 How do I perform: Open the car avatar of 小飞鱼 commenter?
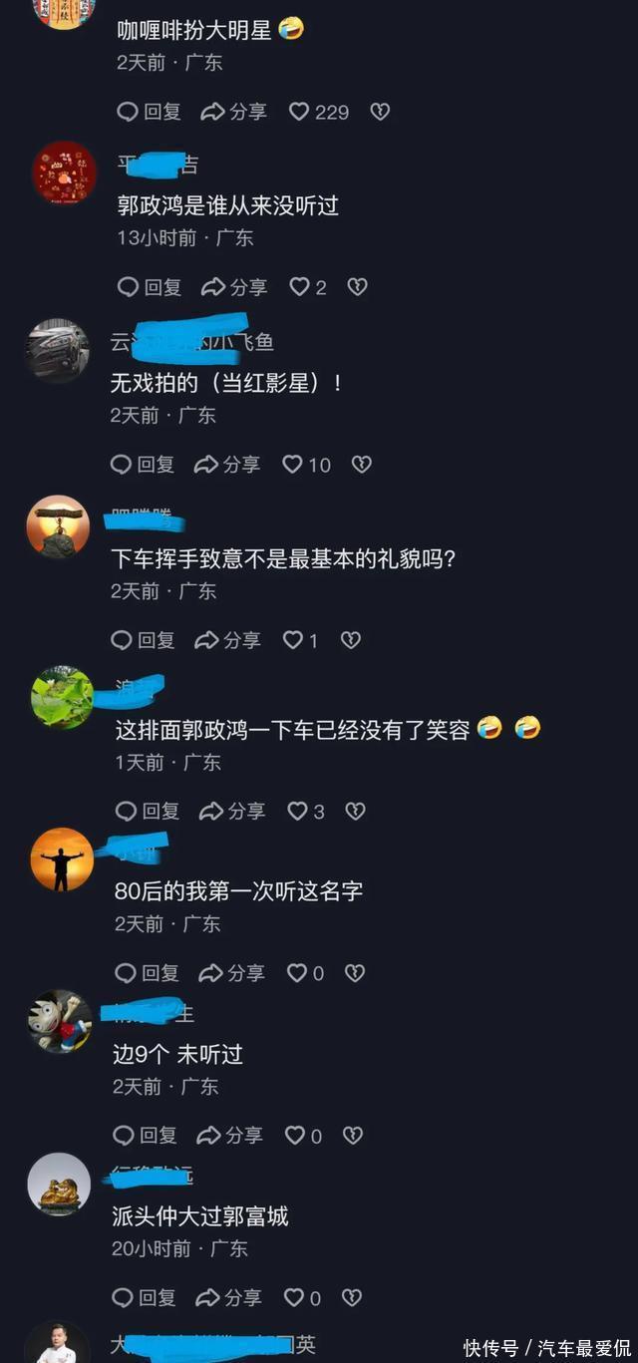(x=57, y=350)
